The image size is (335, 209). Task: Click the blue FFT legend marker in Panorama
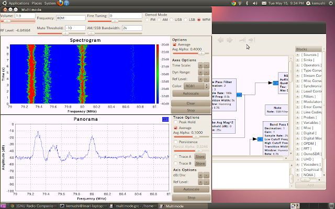[x=165, y=120]
